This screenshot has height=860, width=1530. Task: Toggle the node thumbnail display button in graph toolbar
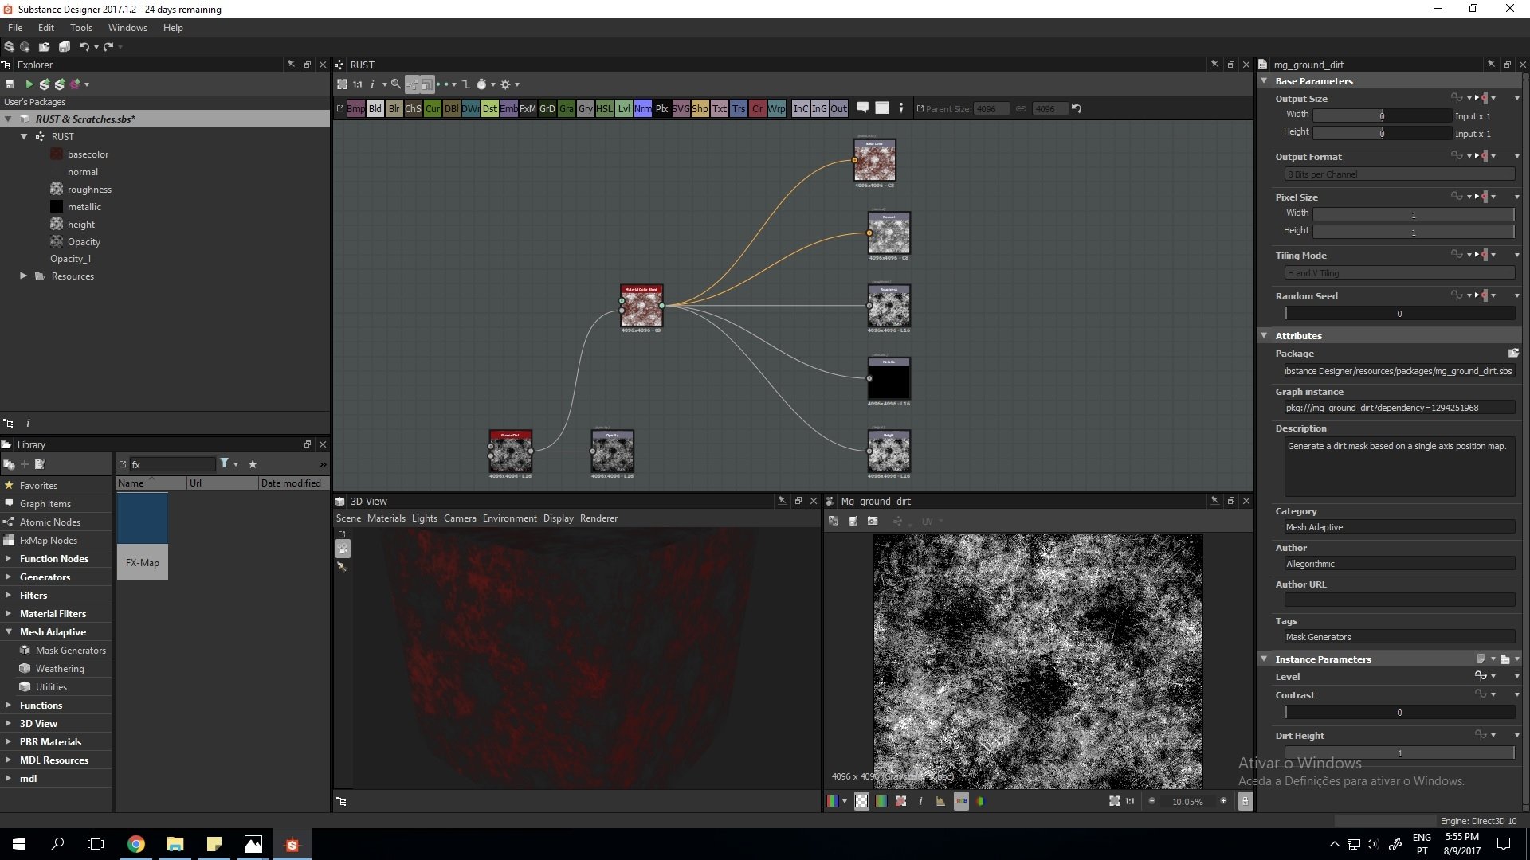pos(427,84)
